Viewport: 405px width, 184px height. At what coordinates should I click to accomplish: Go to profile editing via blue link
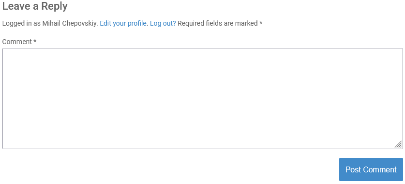click(x=123, y=23)
